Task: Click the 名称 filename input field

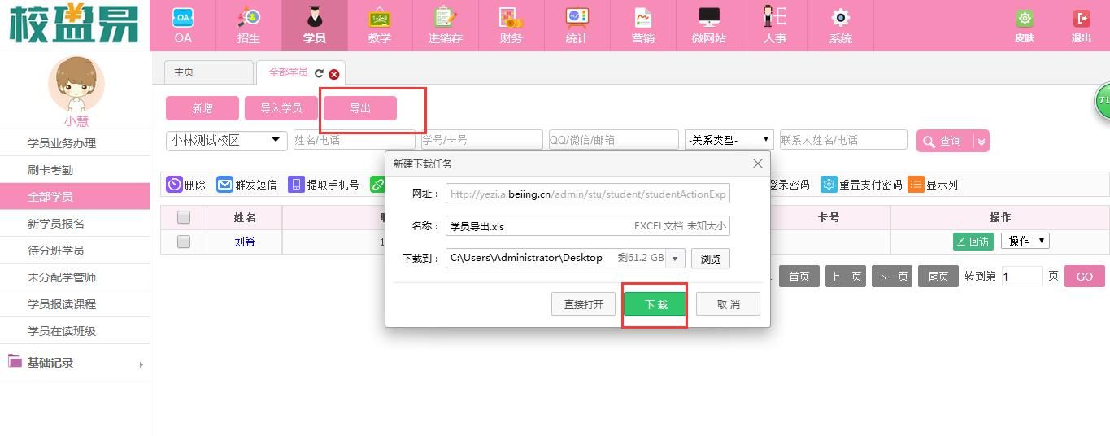Action: coord(537,226)
